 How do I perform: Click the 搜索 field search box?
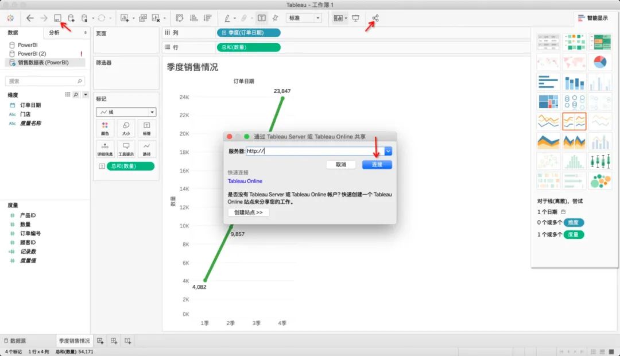pos(45,81)
